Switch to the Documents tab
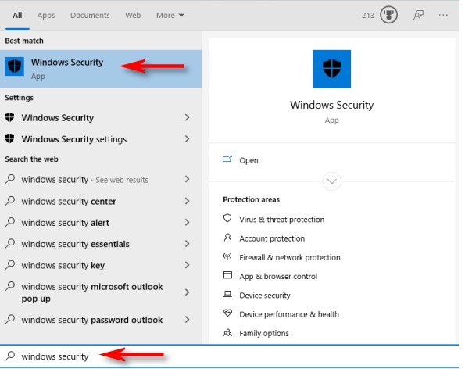The height and width of the screenshot is (369, 472). tap(90, 15)
